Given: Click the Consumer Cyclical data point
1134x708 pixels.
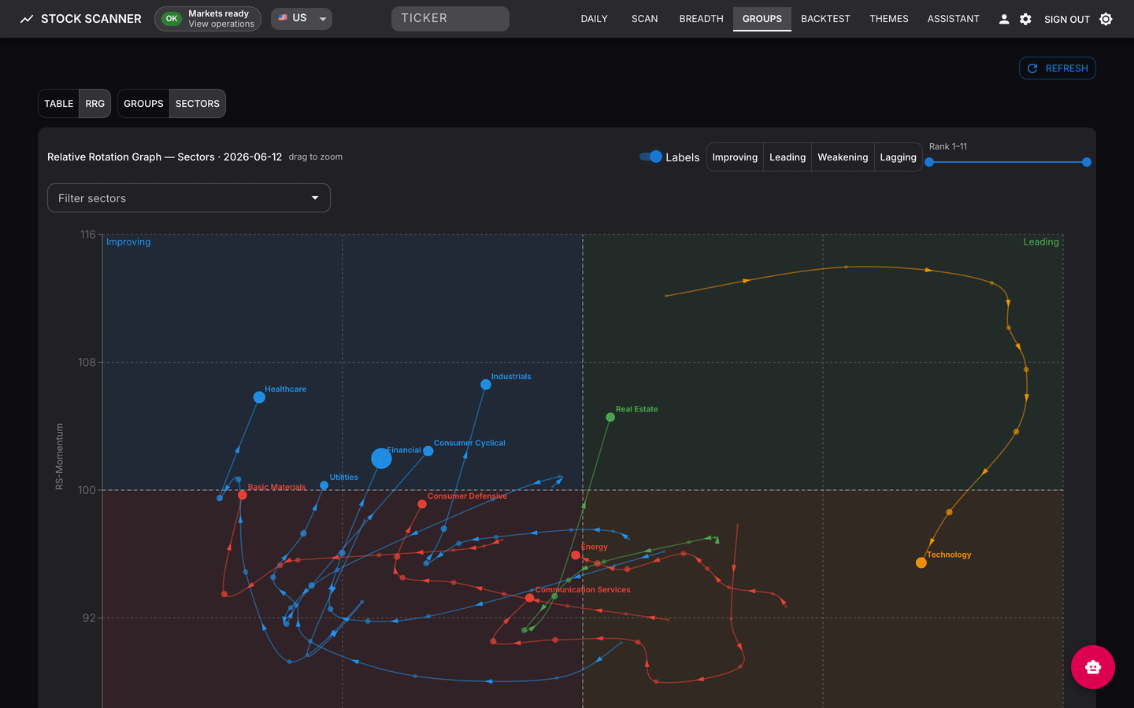Looking at the screenshot, I should click(x=428, y=451).
